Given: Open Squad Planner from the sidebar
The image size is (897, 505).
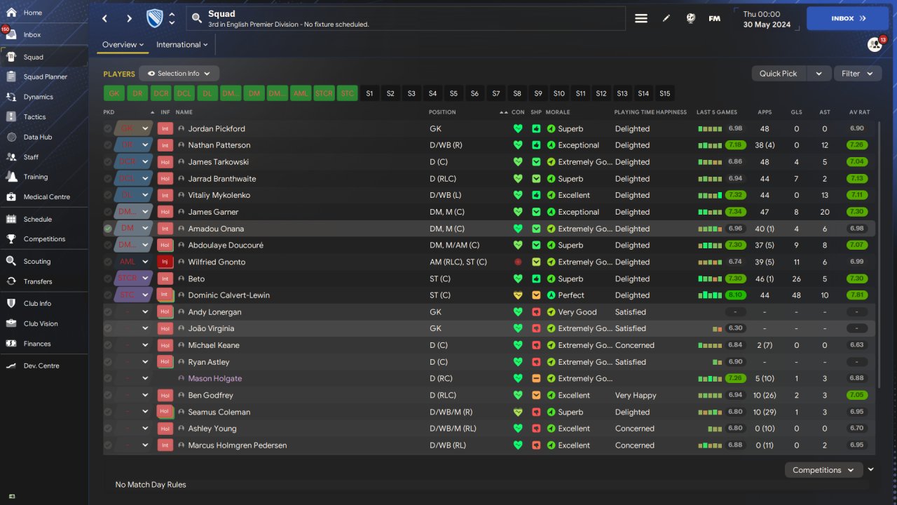Looking at the screenshot, I should tap(44, 77).
